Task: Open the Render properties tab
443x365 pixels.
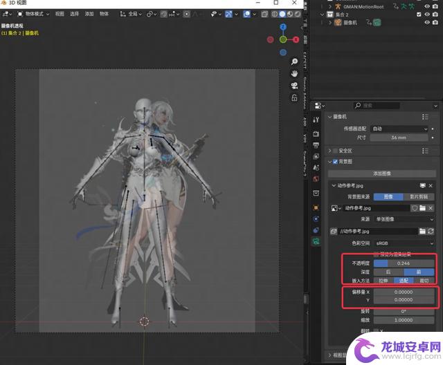Action: coord(316,133)
